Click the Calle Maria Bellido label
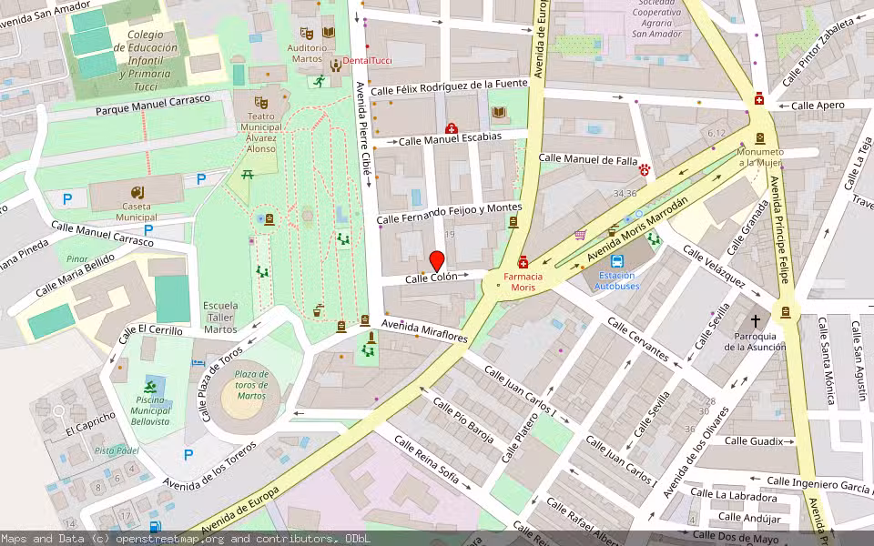 point(75,275)
